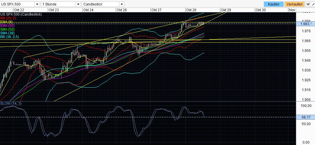Click the green 'SMA (50)' legend entry
315x145 pixels.
(x=8, y=29)
